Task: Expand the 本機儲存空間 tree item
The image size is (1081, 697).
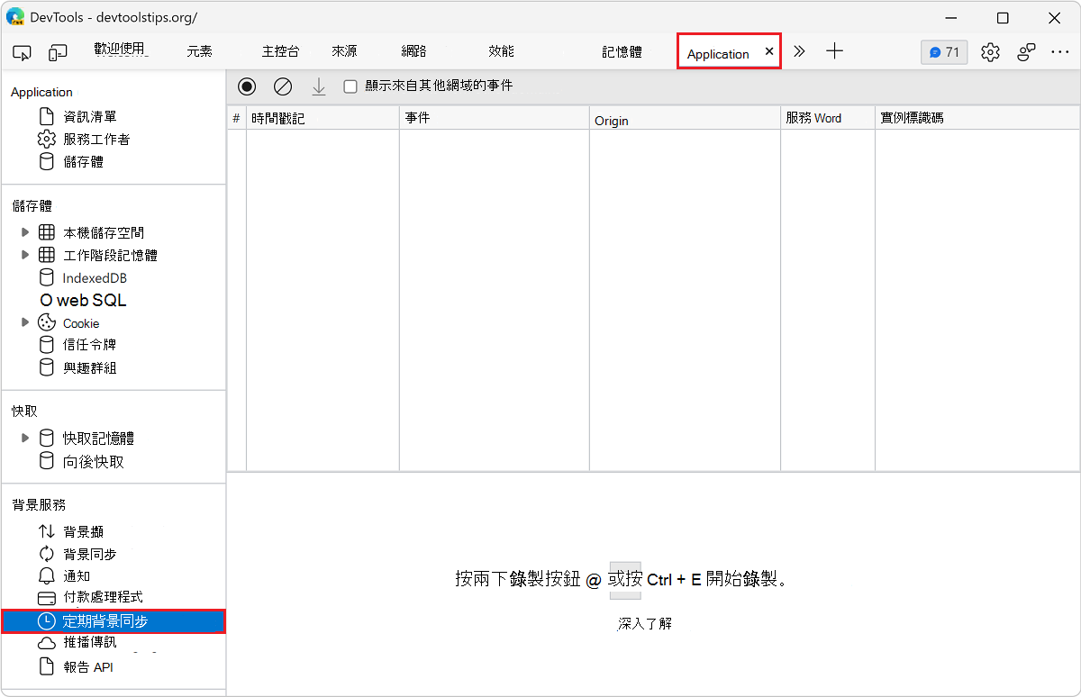Action: tap(25, 231)
